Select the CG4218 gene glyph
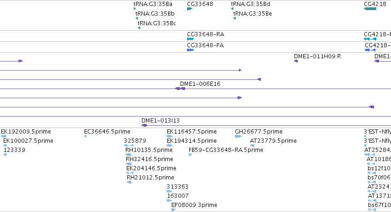Screen dimensions: 391x212 (x=370, y=9)
